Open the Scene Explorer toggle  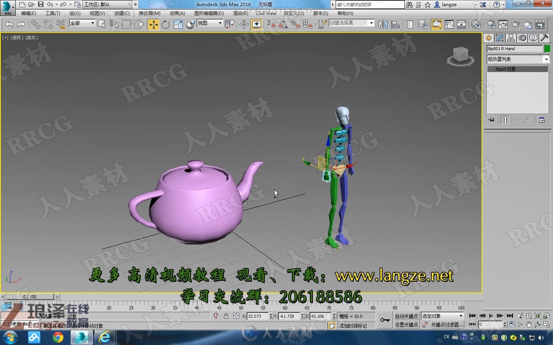410,25
